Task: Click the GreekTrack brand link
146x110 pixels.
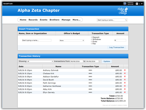Action: pos(8,4)
